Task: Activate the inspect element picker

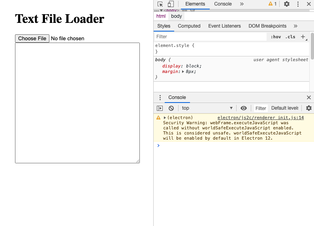Action: (x=160, y=4)
